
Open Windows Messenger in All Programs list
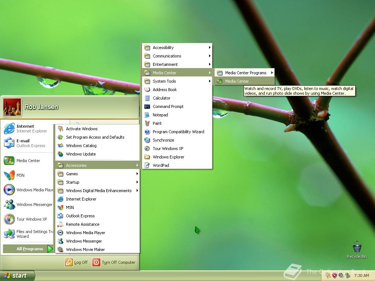(97, 241)
